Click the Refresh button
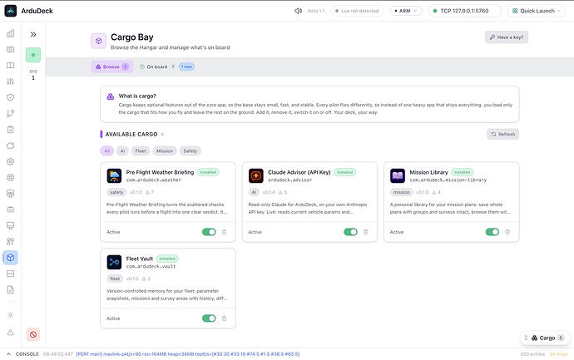The height and width of the screenshot is (360, 574). click(502, 134)
